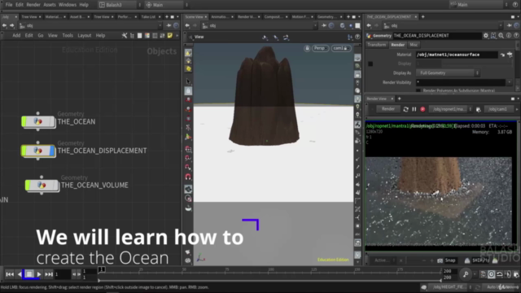Select the top show handle tool icon
The image size is (521, 293).
(188, 53)
